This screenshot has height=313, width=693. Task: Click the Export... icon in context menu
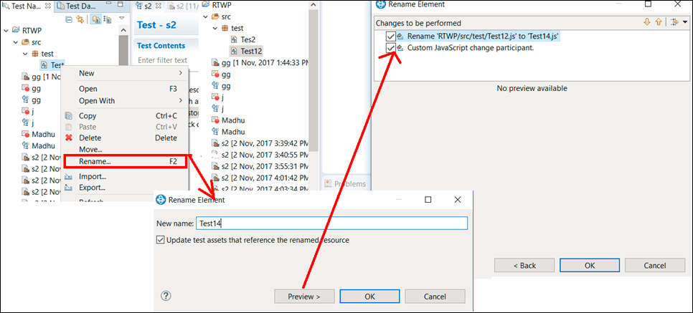pyautogui.click(x=68, y=188)
